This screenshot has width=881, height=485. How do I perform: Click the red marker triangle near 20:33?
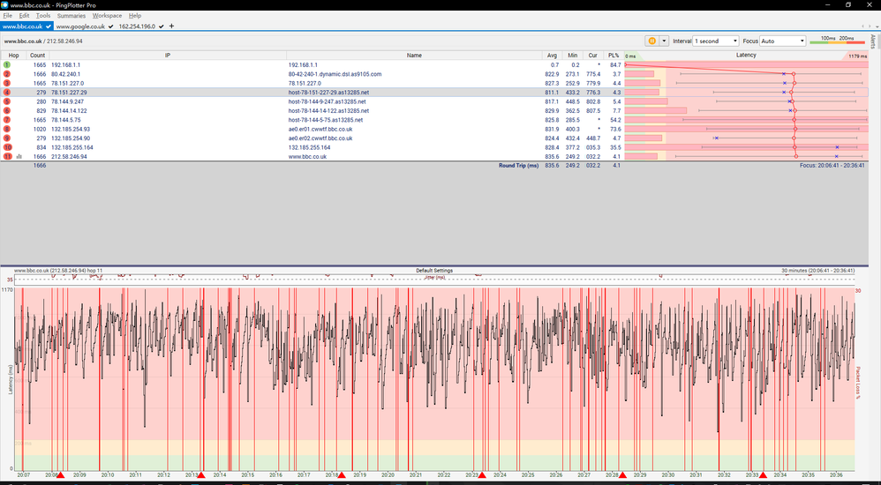click(763, 475)
